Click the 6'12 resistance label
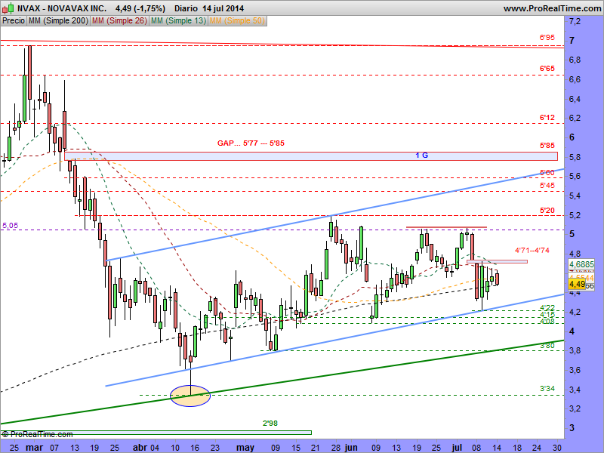This screenshot has width=604, height=453. pos(547,118)
